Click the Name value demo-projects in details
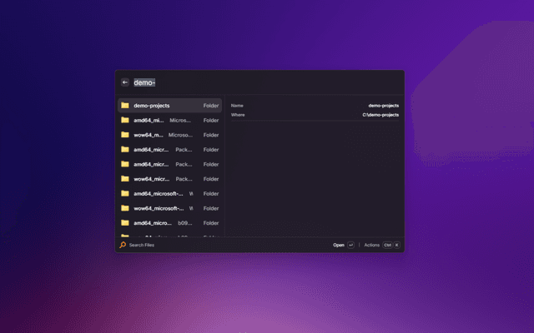 click(x=384, y=106)
